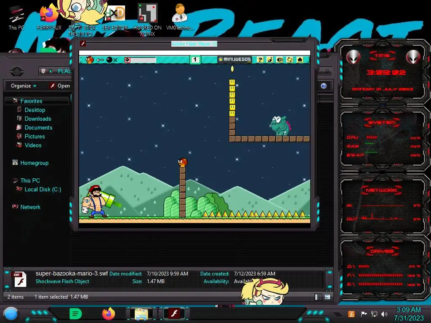431x323 pixels.
Task: Open the HOOKED ON XONIX desktop shortcut
Action: point(147,20)
